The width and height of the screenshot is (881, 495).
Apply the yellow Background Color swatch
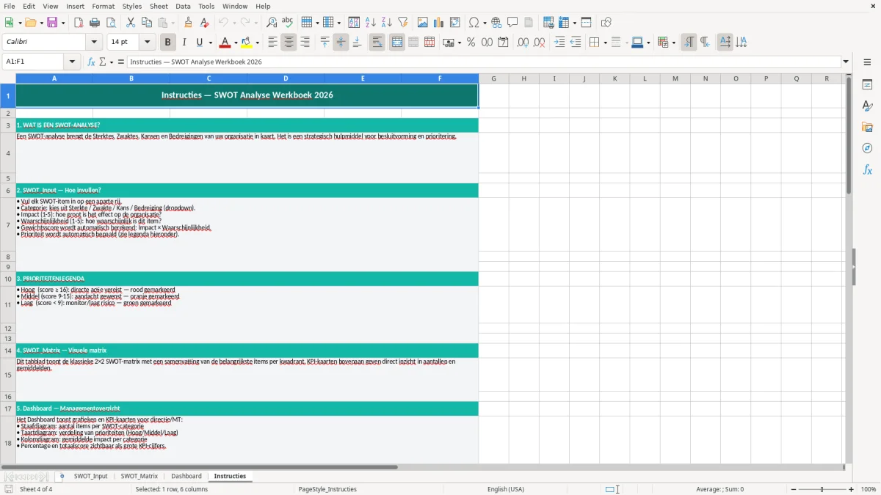[247, 43]
